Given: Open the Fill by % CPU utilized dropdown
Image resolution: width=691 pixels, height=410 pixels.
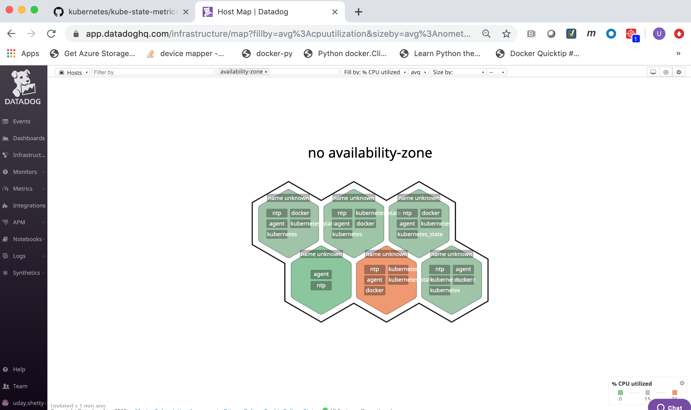Looking at the screenshot, I should pyautogui.click(x=374, y=72).
